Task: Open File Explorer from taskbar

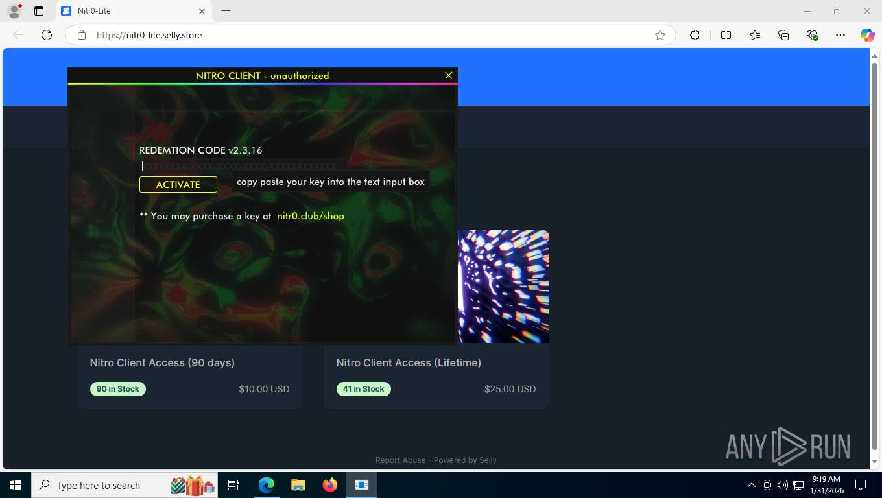Action: click(x=298, y=485)
